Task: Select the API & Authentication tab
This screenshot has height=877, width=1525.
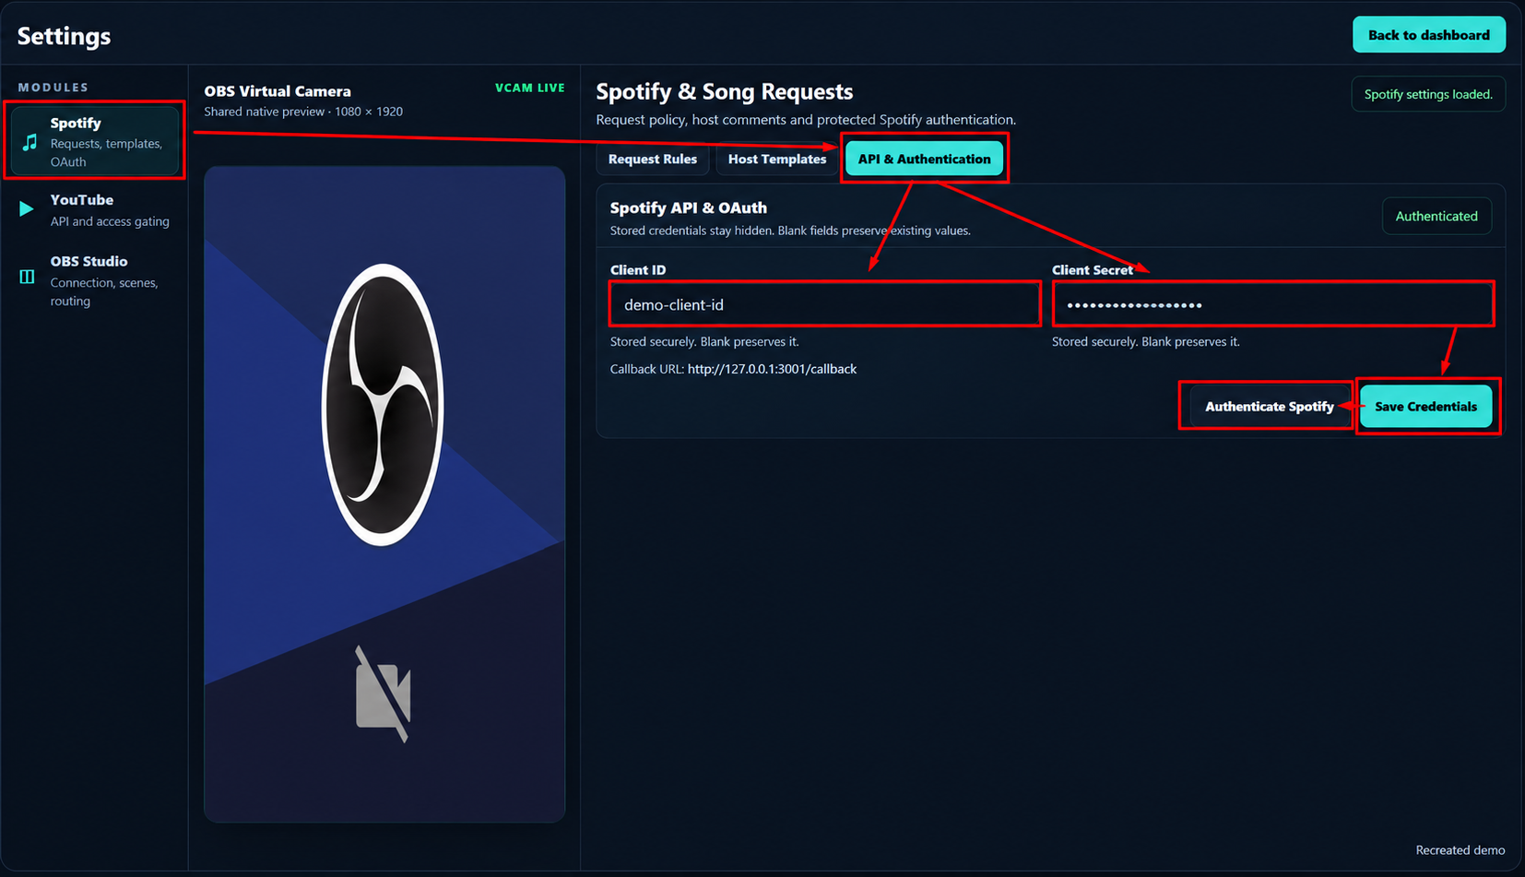Action: [924, 159]
